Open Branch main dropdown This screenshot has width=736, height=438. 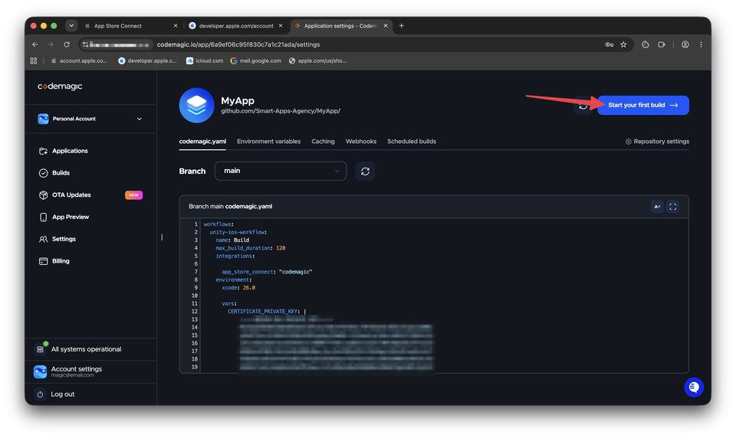point(281,172)
